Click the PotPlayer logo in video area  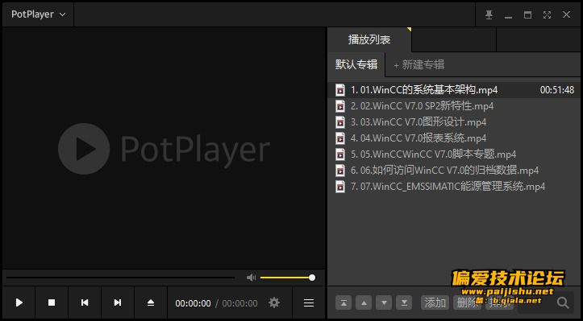click(164, 149)
